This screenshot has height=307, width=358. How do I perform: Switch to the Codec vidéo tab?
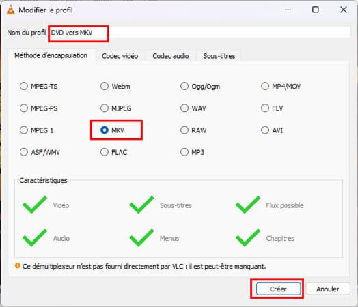click(x=120, y=56)
